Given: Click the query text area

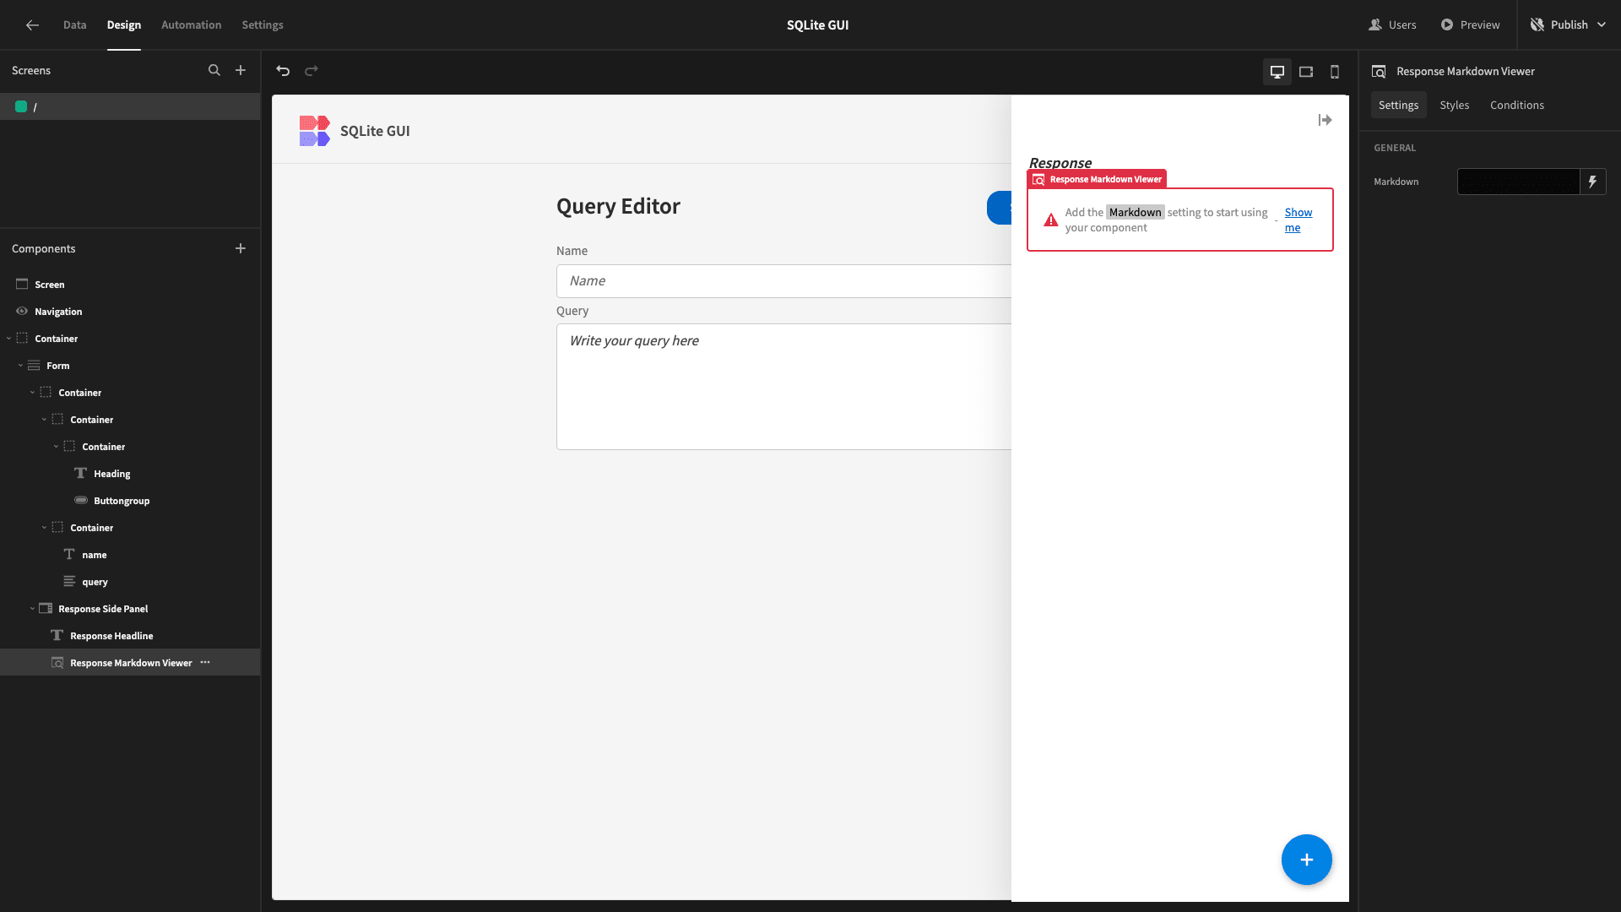Looking at the screenshot, I should (783, 387).
